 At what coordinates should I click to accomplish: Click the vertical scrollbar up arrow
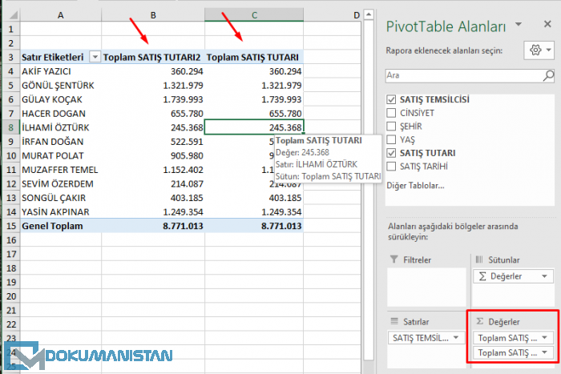(369, 14)
